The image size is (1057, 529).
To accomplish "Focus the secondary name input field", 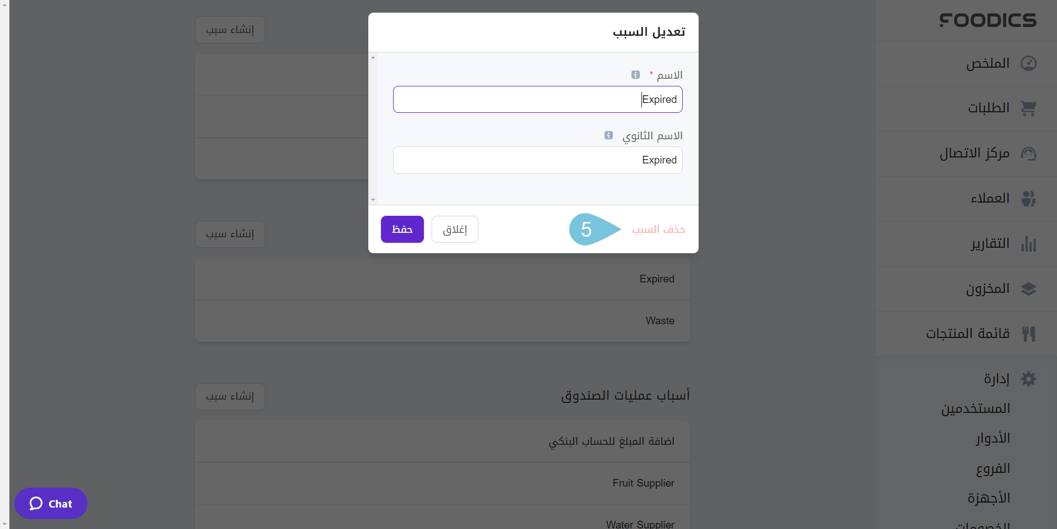I will (x=537, y=160).
